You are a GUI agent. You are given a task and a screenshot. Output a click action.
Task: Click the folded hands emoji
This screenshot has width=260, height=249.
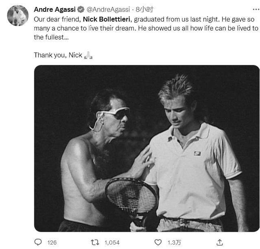[88, 55]
